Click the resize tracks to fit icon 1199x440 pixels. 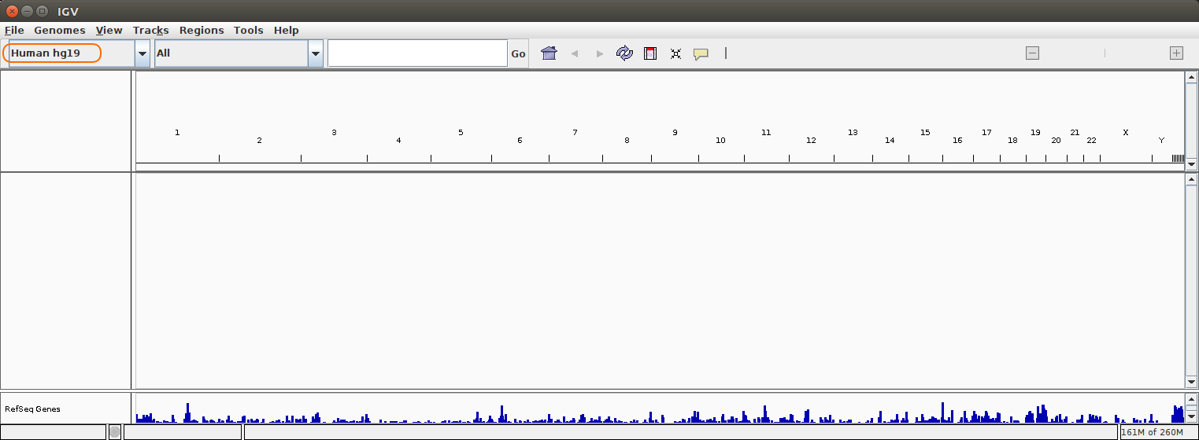point(675,53)
